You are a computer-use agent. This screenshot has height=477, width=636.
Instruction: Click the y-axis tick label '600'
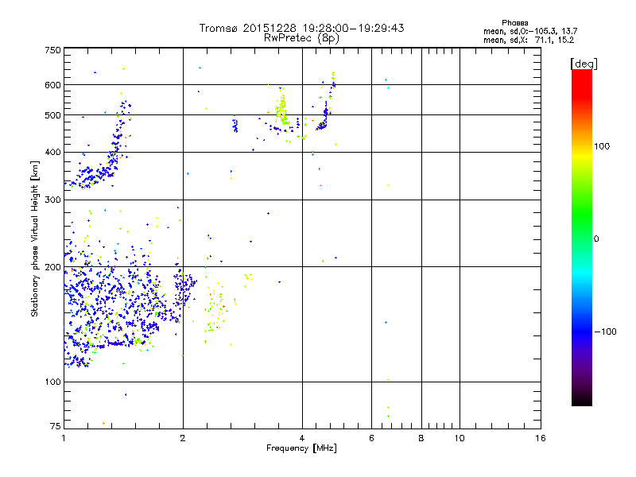point(52,85)
